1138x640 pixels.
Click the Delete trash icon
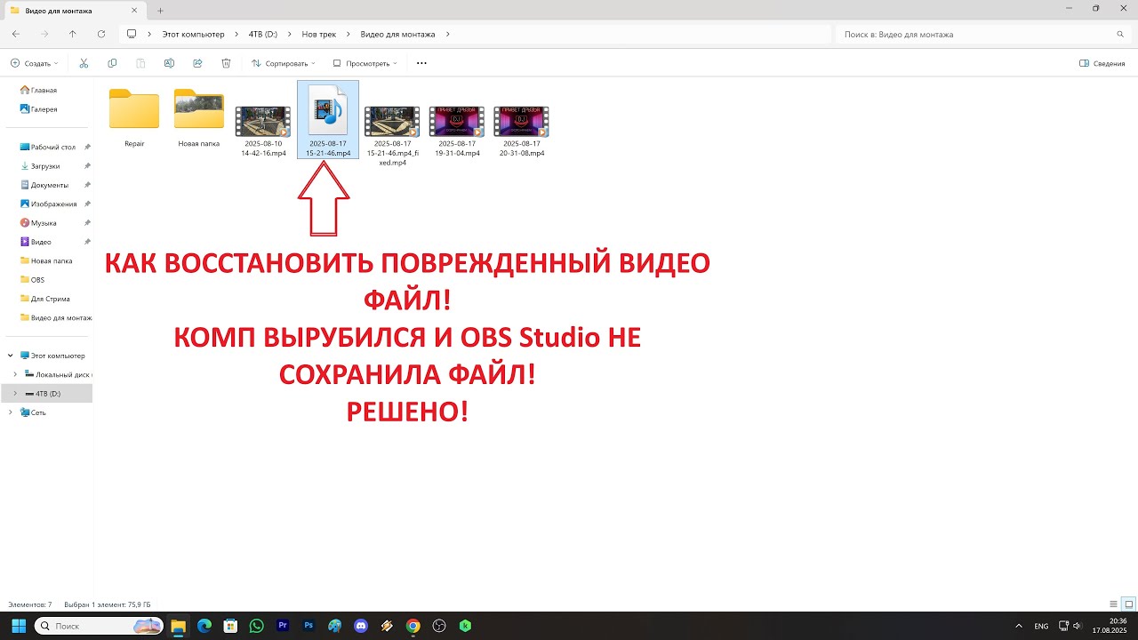point(226,63)
